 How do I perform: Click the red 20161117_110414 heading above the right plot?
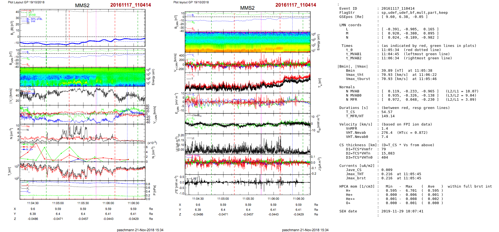(x=295, y=5)
